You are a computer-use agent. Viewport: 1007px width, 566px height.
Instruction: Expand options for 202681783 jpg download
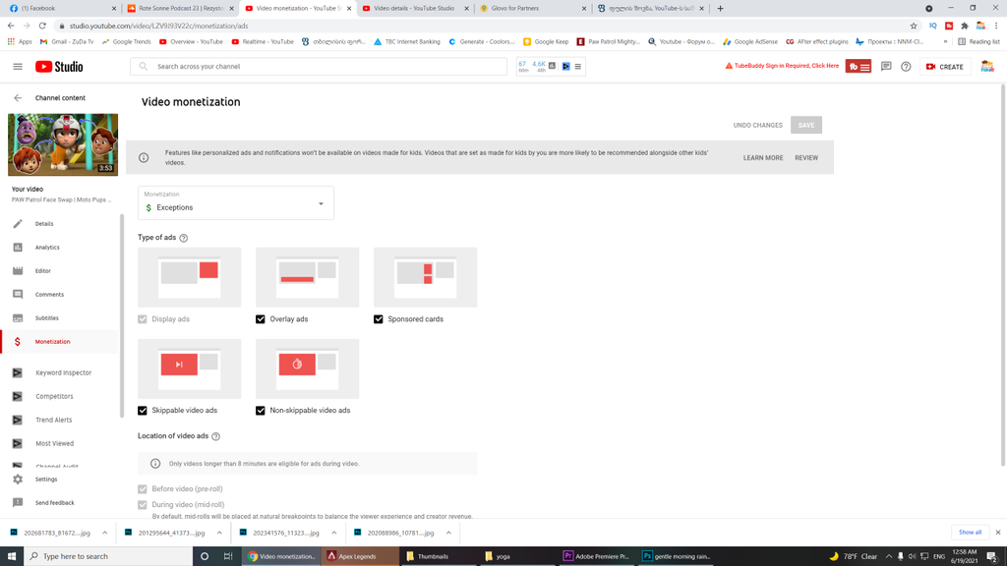pyautogui.click(x=104, y=533)
